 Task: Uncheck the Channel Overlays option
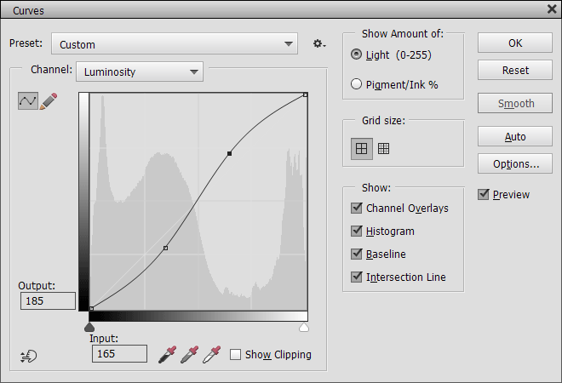[x=357, y=209]
